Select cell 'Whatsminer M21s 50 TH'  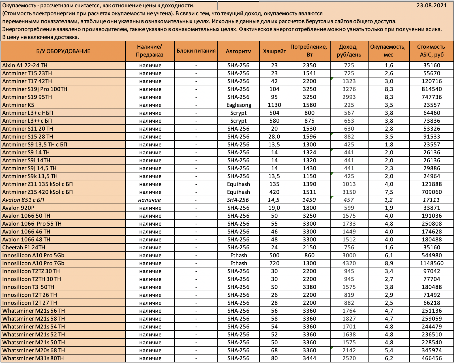coord(63,342)
